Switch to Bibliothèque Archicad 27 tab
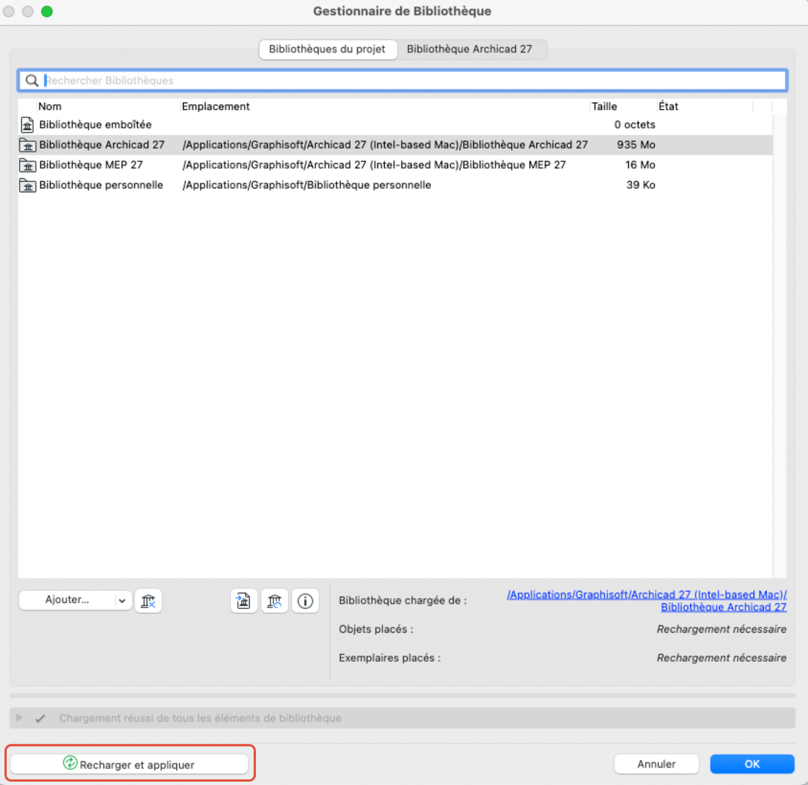The width and height of the screenshot is (808, 785). (470, 49)
